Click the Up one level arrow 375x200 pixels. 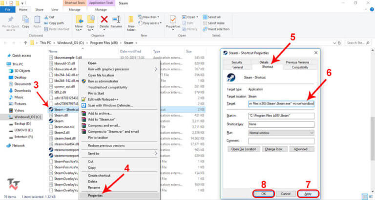pos(25,43)
